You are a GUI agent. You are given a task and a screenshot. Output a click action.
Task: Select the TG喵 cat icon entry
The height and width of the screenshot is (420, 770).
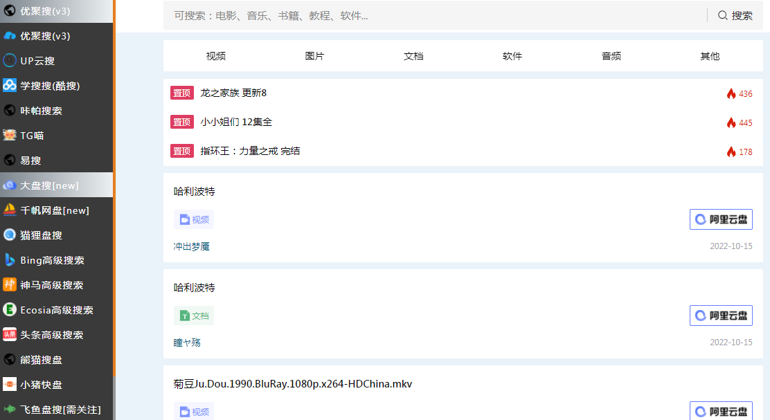(x=57, y=136)
